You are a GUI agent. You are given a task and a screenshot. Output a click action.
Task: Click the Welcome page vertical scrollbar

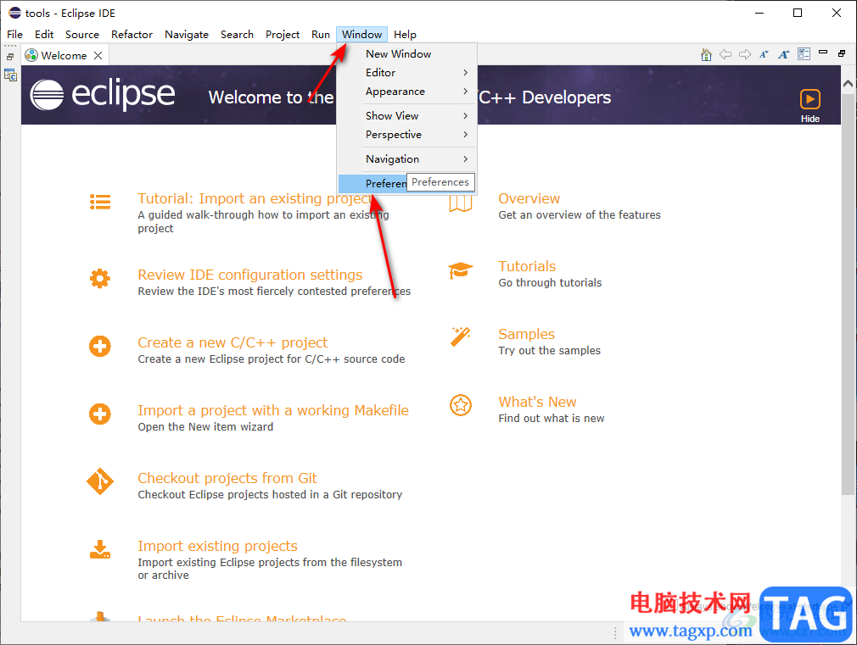click(847, 295)
